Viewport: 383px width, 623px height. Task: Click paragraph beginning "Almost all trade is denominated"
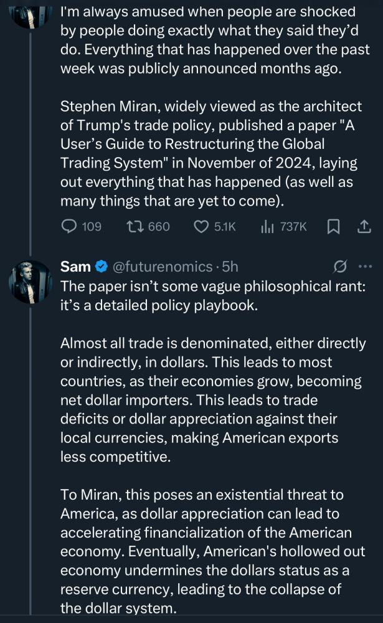(x=213, y=398)
